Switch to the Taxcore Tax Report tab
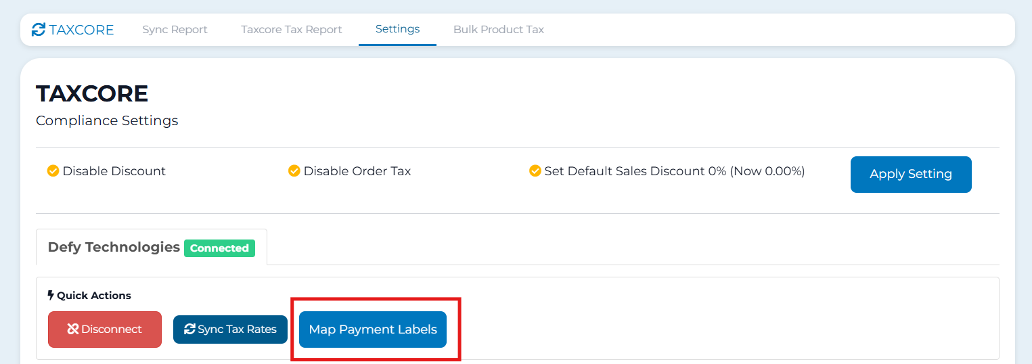Viewport: 1032px width, 364px height. 291,30
